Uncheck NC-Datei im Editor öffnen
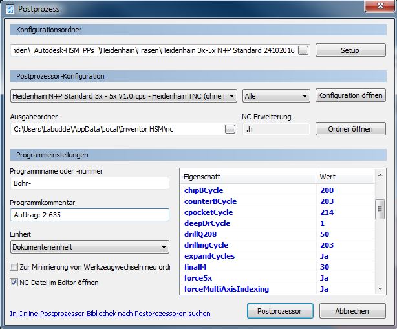Viewport: 397px width, 329px height. tap(14, 283)
